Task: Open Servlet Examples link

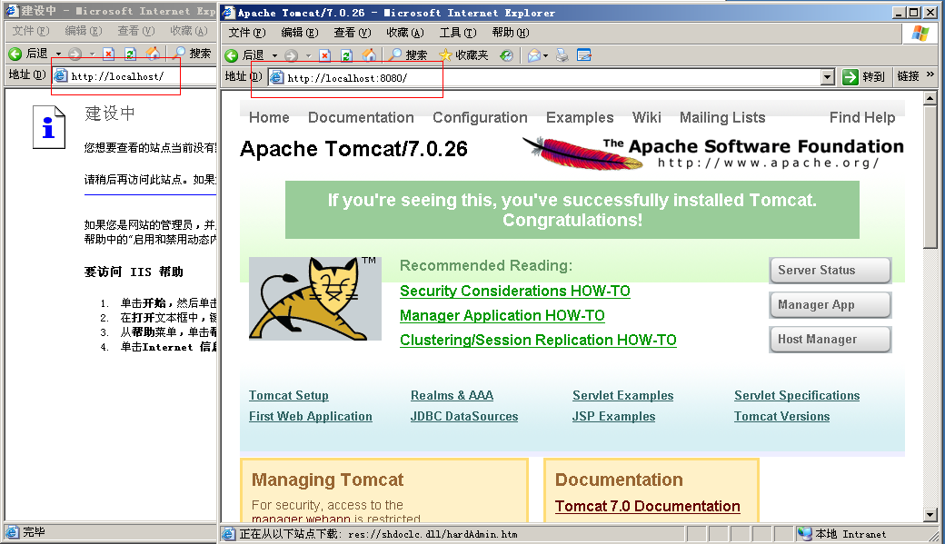Action: click(x=623, y=396)
